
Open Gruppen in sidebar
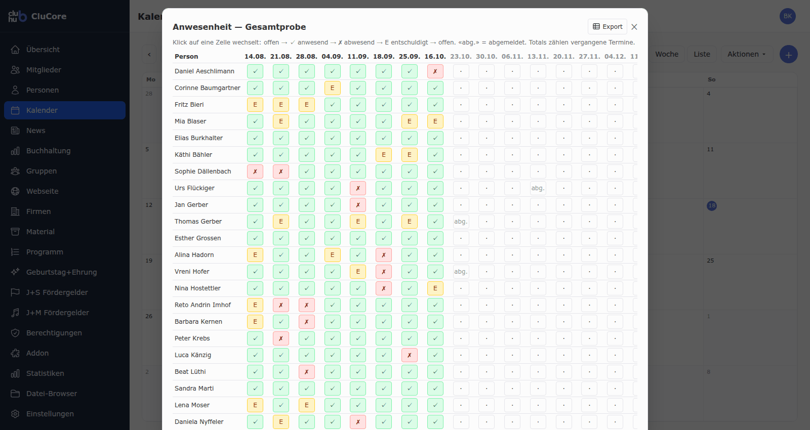[x=65, y=171]
